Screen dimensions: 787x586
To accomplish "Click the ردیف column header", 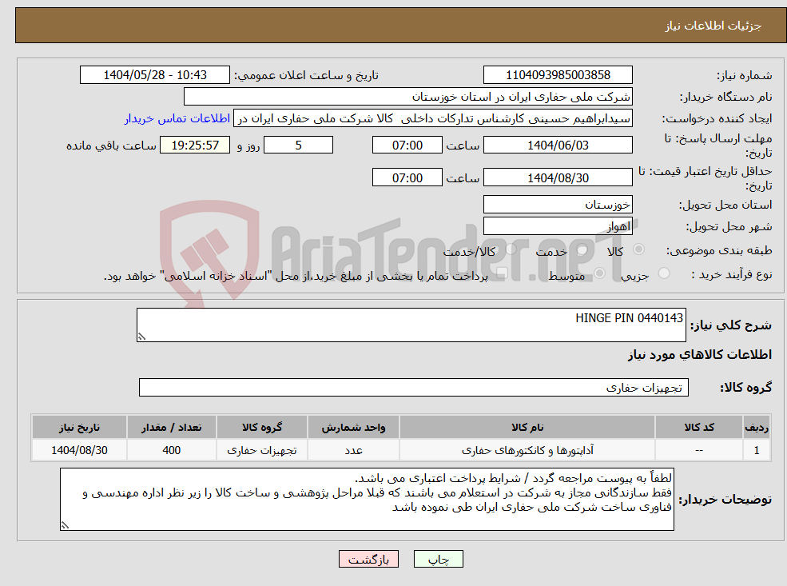I will pos(757,428).
